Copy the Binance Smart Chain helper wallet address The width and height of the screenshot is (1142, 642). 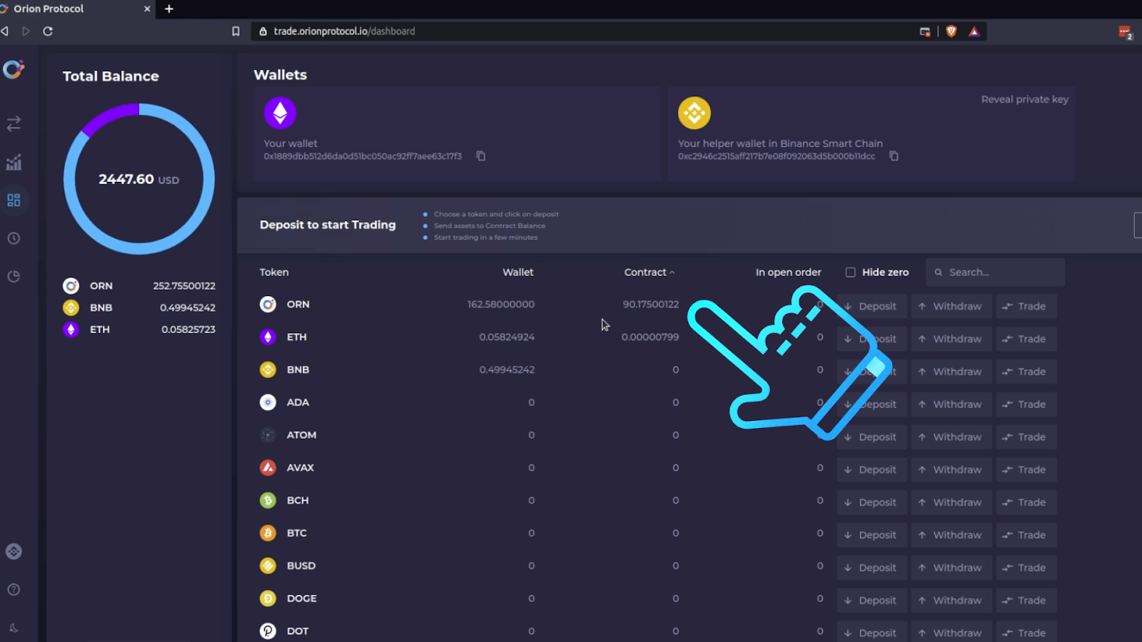point(894,156)
